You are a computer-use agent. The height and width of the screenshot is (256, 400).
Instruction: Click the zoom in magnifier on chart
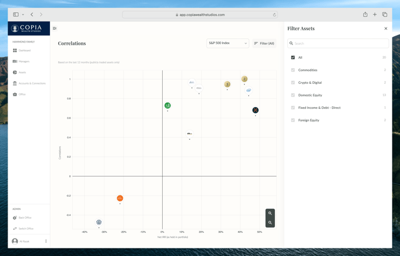pos(270,214)
